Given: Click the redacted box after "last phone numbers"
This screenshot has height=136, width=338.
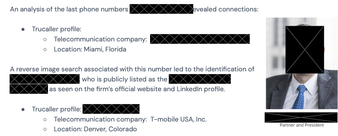Looking at the screenshot, I should (161, 9).
